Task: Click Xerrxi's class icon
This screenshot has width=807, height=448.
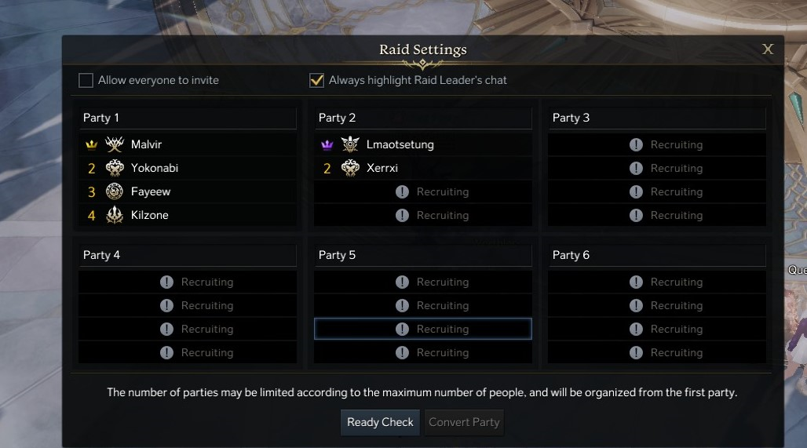Action: (x=350, y=168)
